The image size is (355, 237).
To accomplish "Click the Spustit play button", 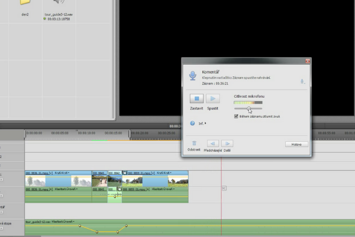I will [213, 98].
